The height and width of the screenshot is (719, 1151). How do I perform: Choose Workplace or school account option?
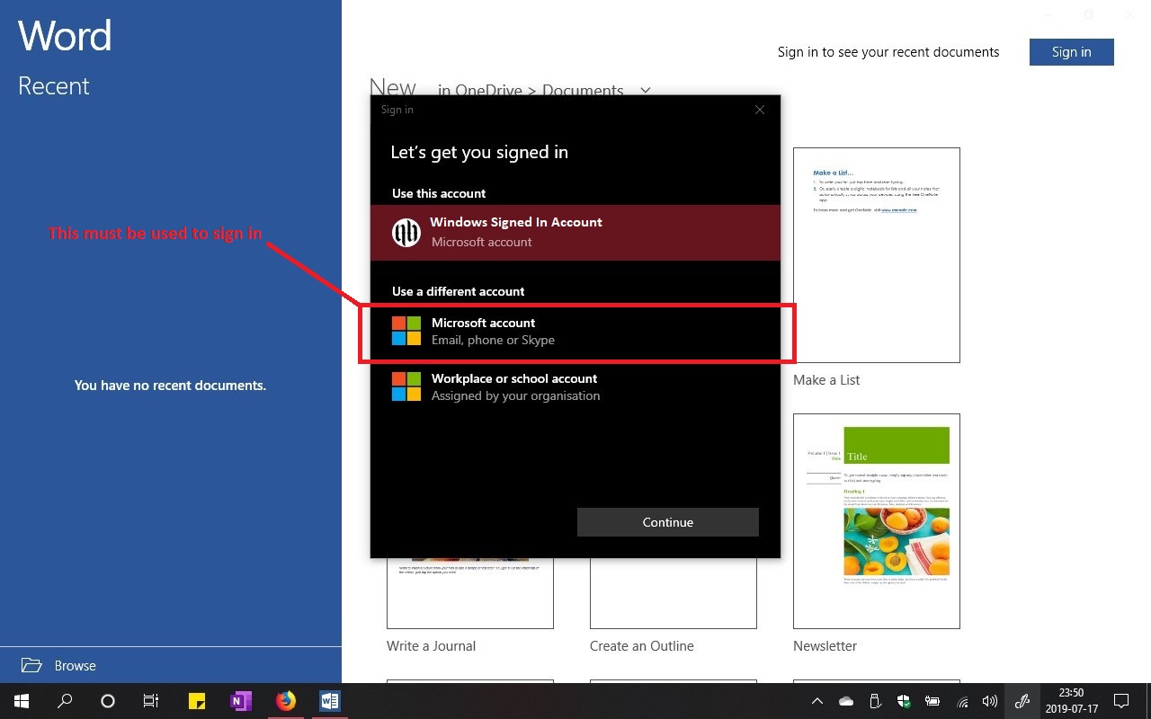pos(575,386)
